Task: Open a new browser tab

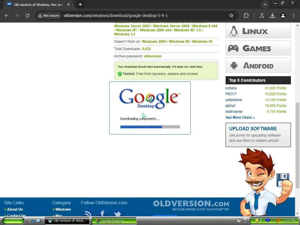Action: (80, 4)
